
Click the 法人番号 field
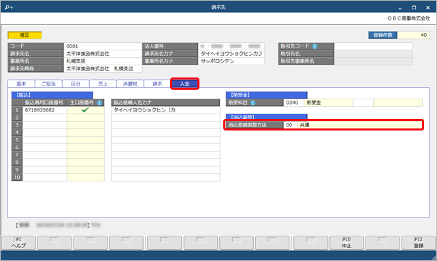(231, 46)
